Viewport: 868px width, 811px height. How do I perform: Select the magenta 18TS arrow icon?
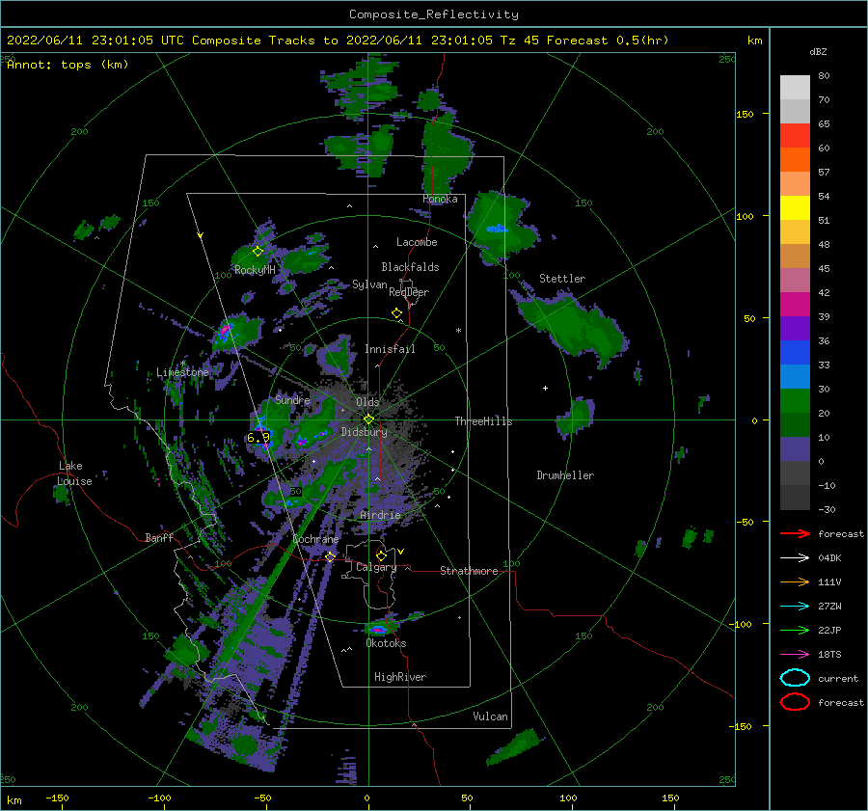tap(795, 655)
